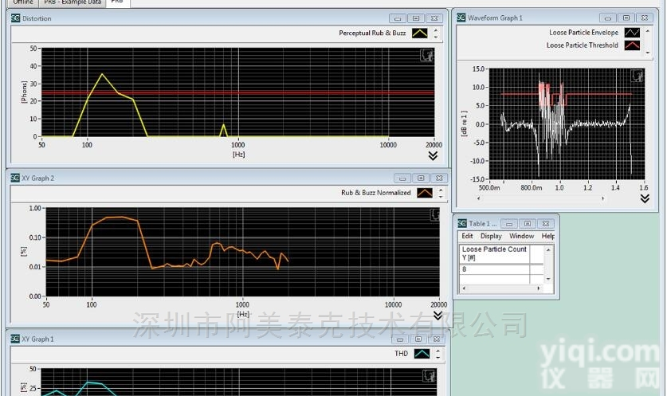Maximize the Distortion graph window
Screen dimensions: 667x396
414,18
